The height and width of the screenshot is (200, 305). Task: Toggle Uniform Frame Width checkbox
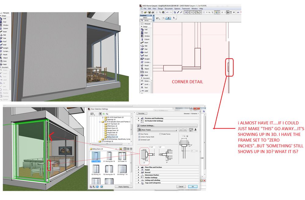click(139, 137)
